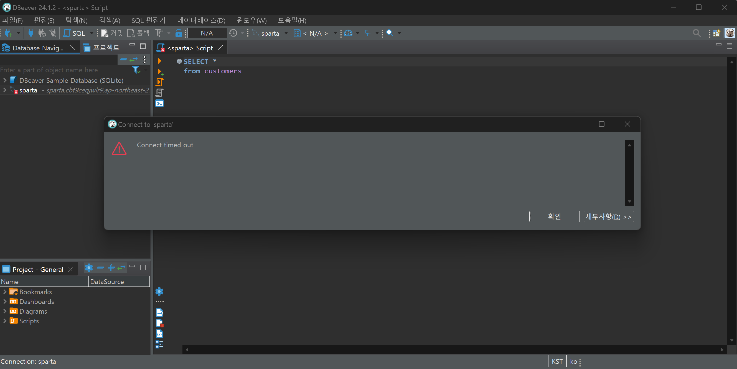The width and height of the screenshot is (737, 369).
Task: Click the blue arrow page icon in editor sidebar
Action: (159, 313)
